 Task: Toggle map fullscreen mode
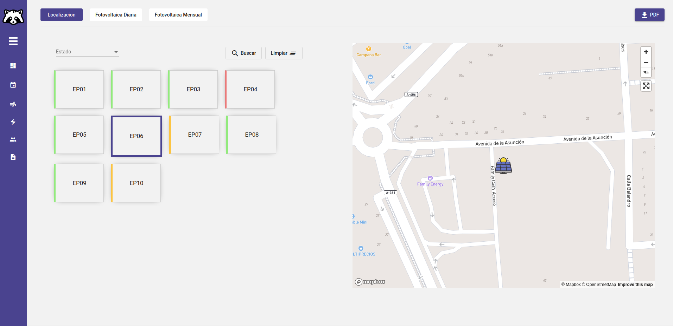[x=646, y=86]
